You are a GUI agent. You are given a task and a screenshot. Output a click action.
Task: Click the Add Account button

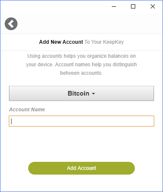[x=81, y=168]
